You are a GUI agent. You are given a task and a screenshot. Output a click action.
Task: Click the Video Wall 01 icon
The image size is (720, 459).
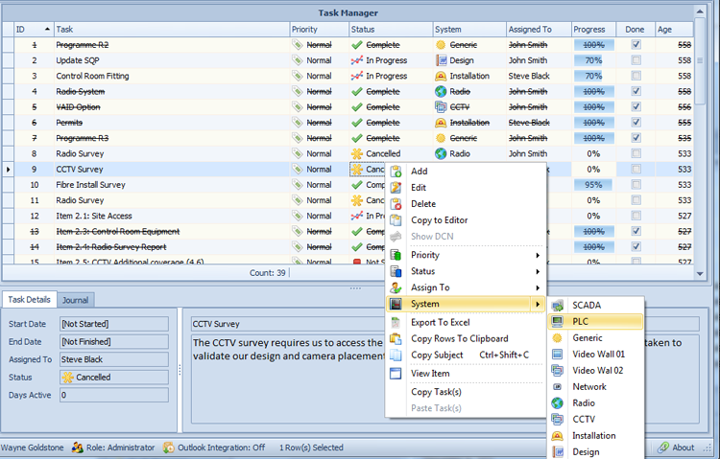point(558,354)
